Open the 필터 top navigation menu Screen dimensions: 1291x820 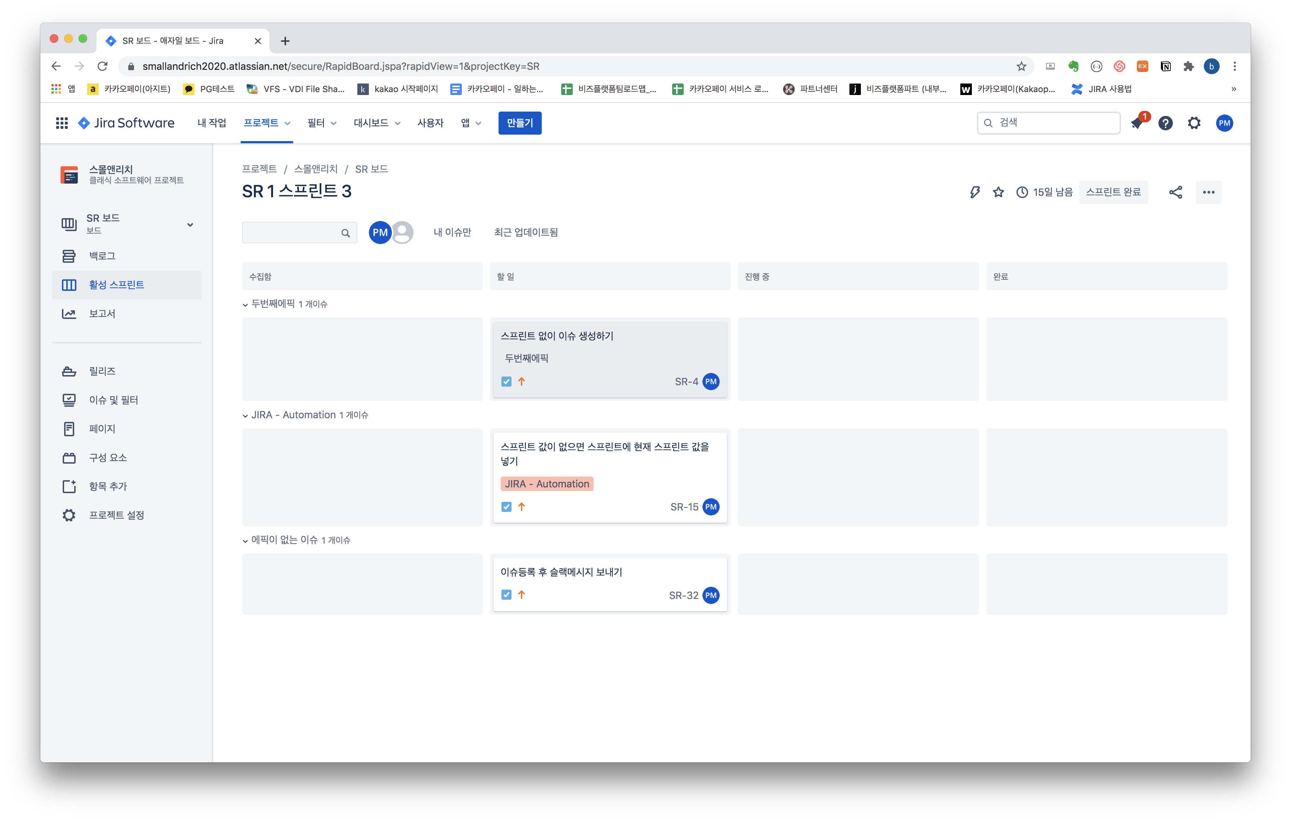click(x=321, y=123)
